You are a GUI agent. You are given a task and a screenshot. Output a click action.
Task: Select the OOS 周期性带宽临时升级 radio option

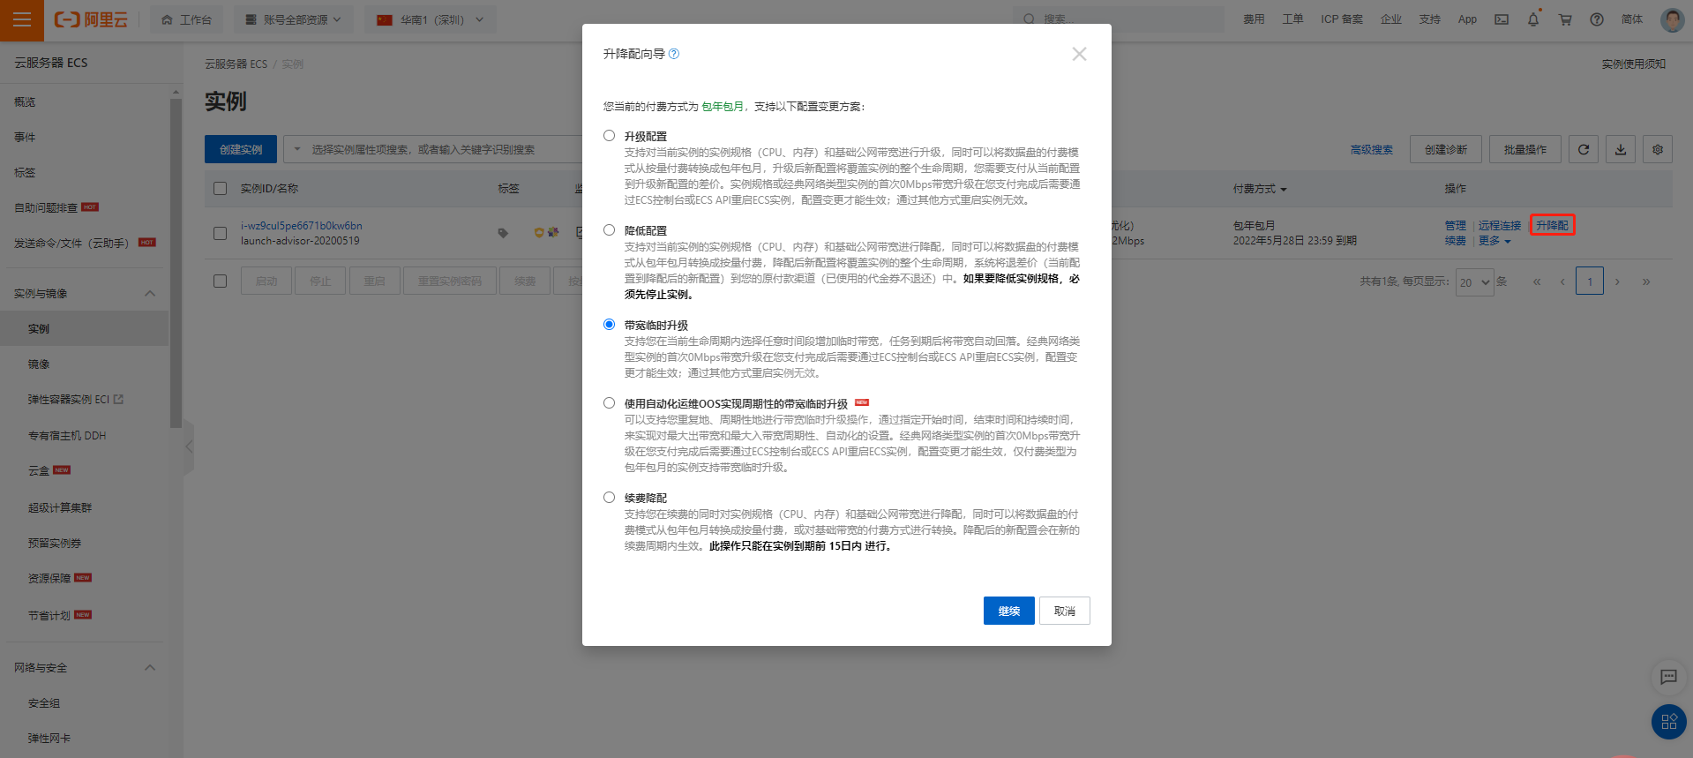click(x=609, y=403)
